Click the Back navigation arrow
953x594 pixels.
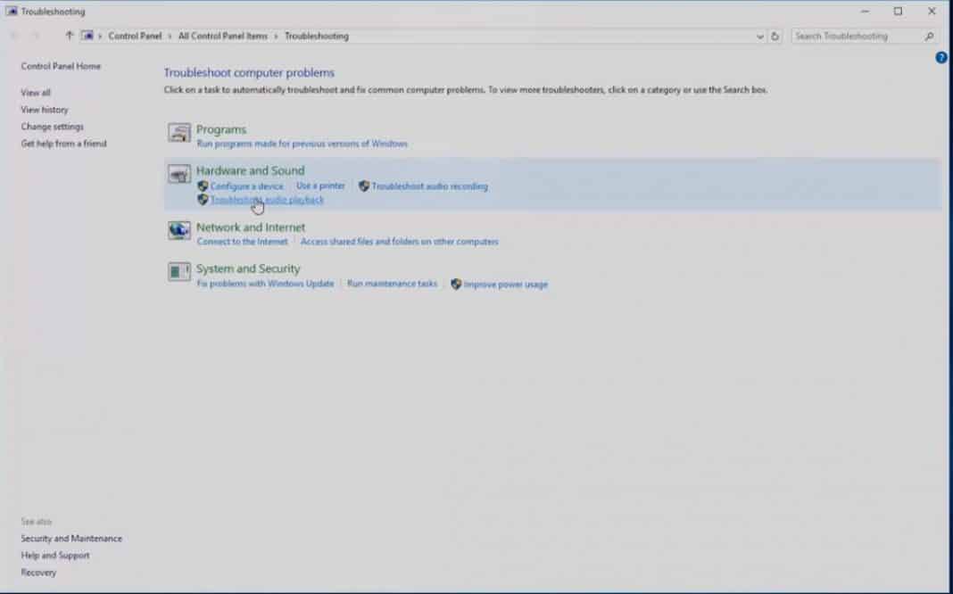(14, 36)
